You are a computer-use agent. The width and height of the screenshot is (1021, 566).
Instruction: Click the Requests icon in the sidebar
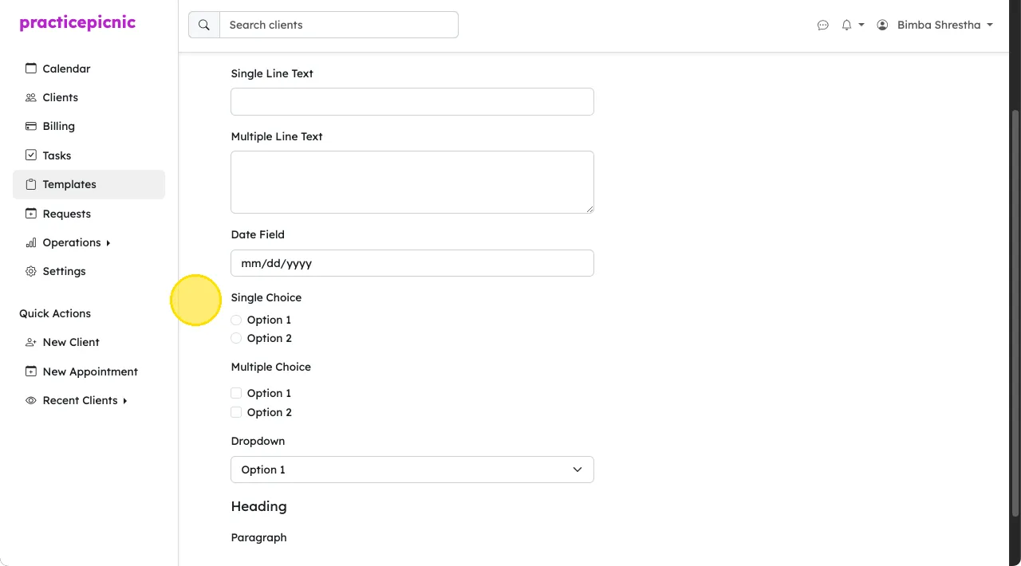31,214
